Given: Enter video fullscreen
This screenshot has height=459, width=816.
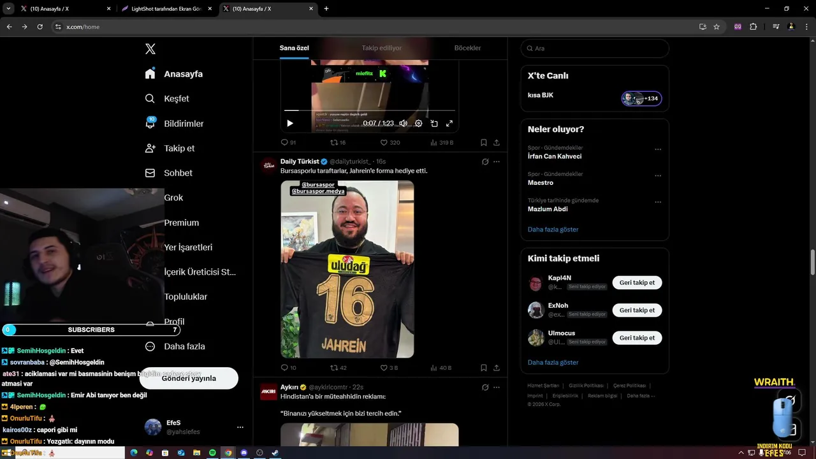Looking at the screenshot, I should [x=449, y=123].
